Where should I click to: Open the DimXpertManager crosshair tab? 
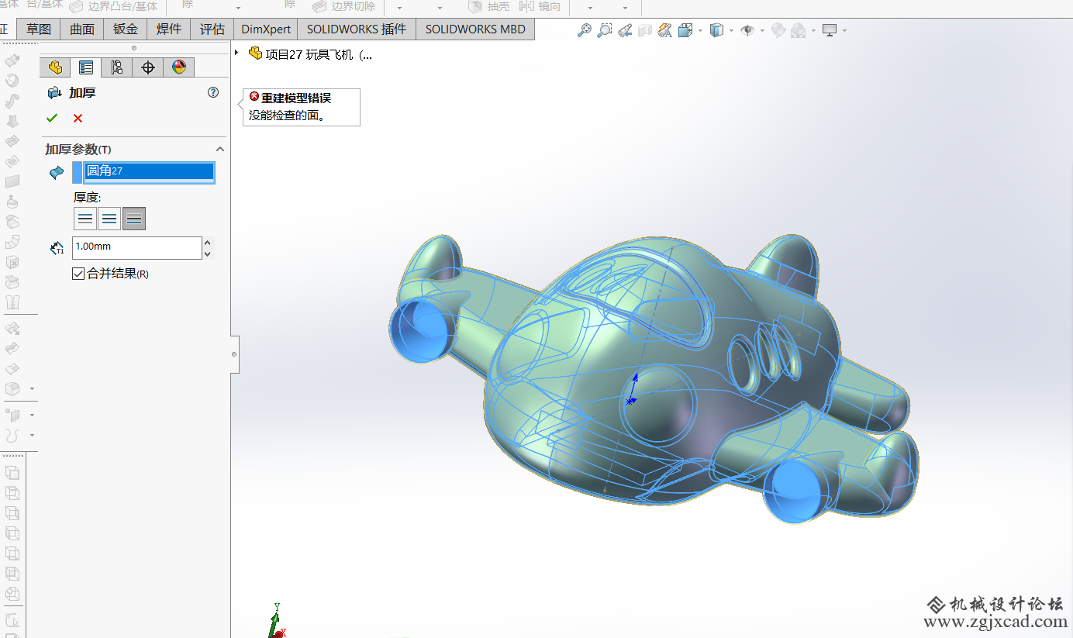pyautogui.click(x=148, y=67)
